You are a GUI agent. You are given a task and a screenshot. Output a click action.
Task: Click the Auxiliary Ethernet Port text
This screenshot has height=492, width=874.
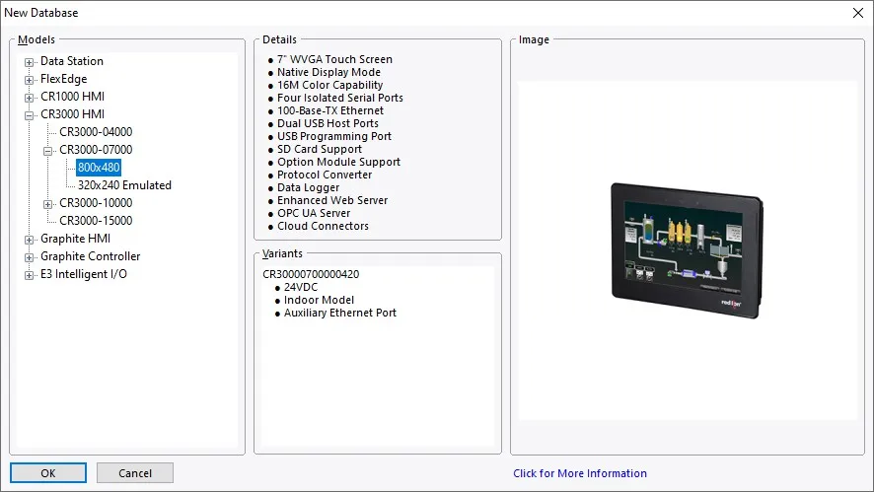tap(340, 313)
